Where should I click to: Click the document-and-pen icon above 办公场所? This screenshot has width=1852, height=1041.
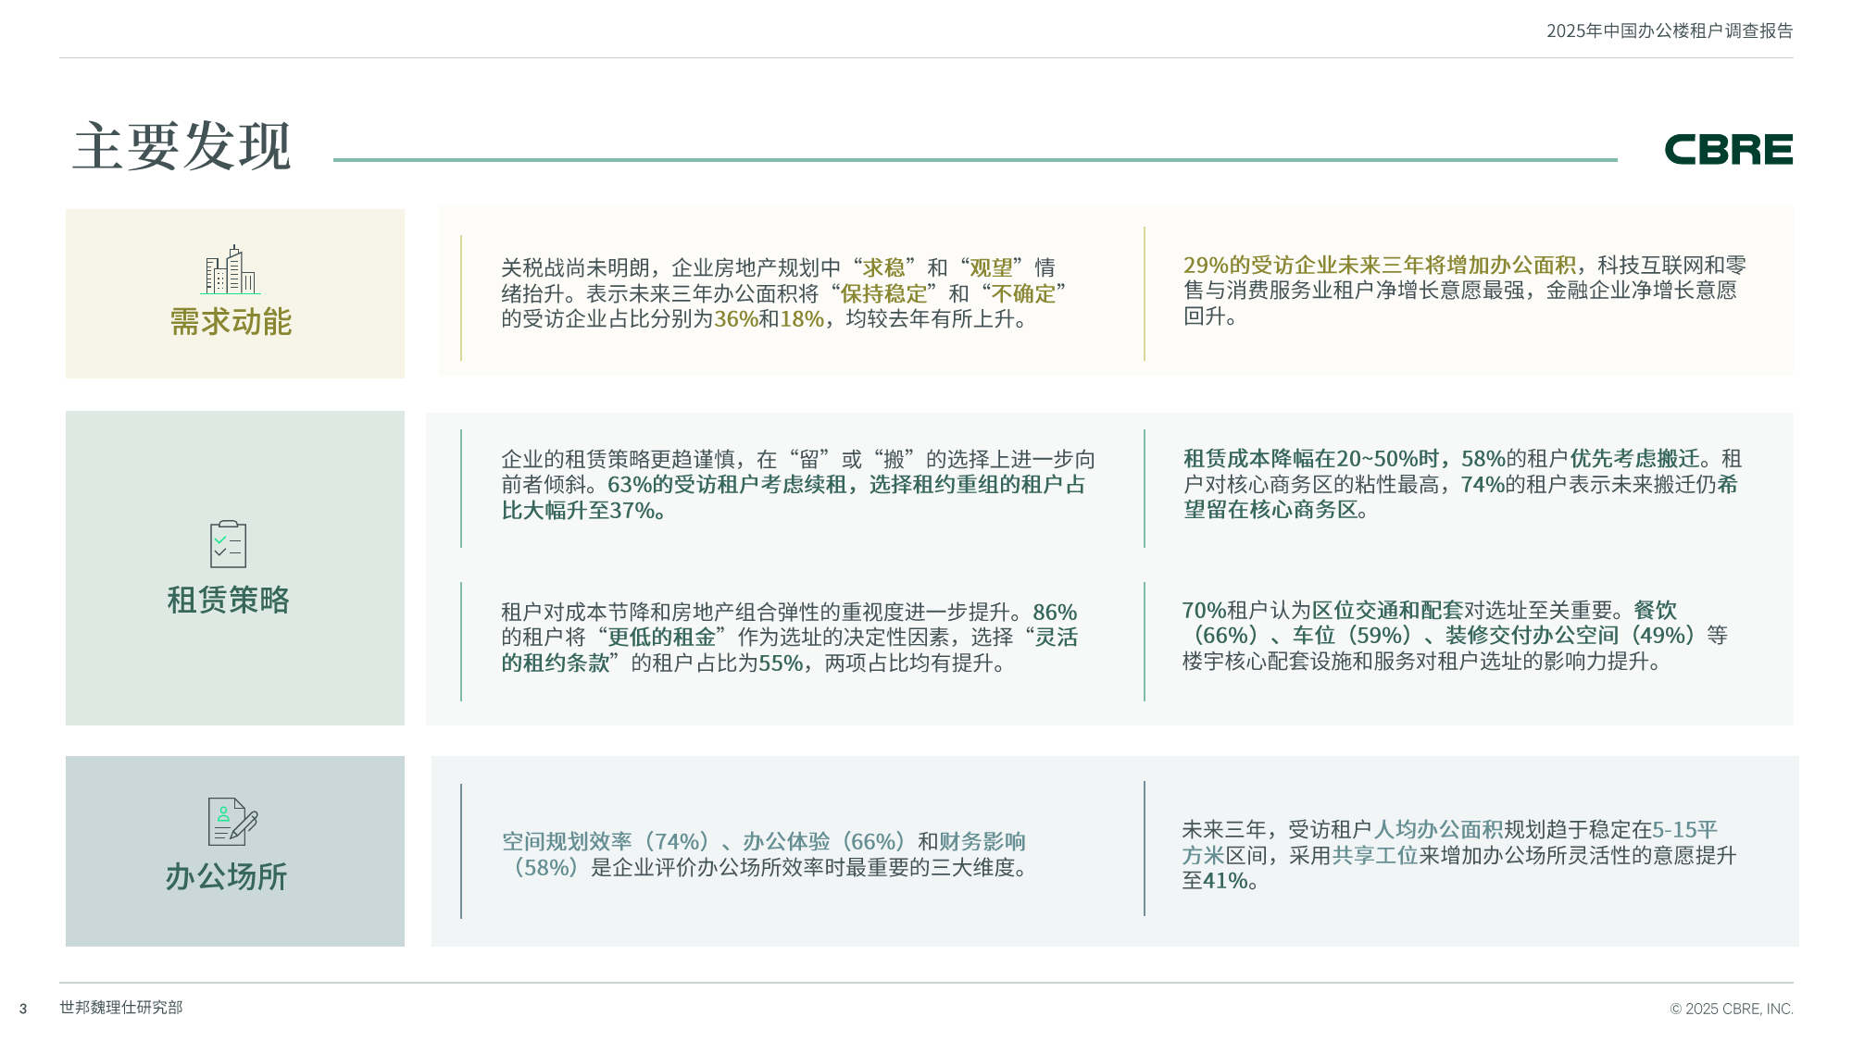coord(232,821)
